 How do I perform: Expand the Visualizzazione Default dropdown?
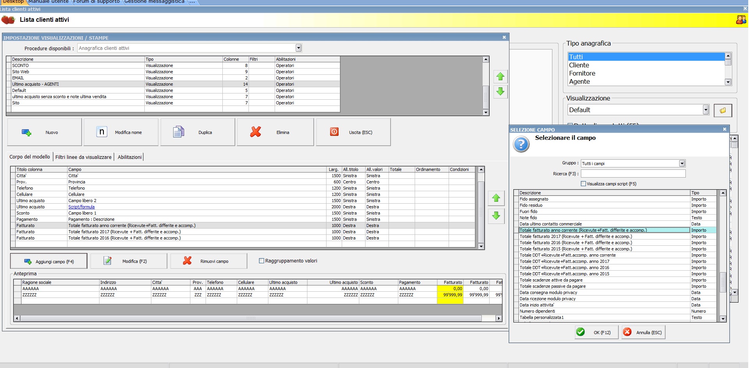pyautogui.click(x=705, y=110)
